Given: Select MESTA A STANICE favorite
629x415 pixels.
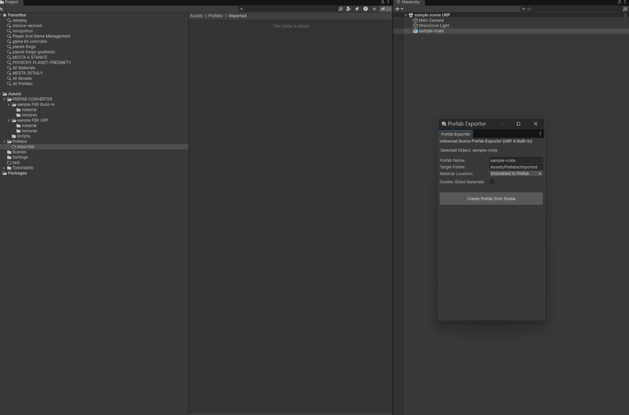Looking at the screenshot, I should 29,57.
